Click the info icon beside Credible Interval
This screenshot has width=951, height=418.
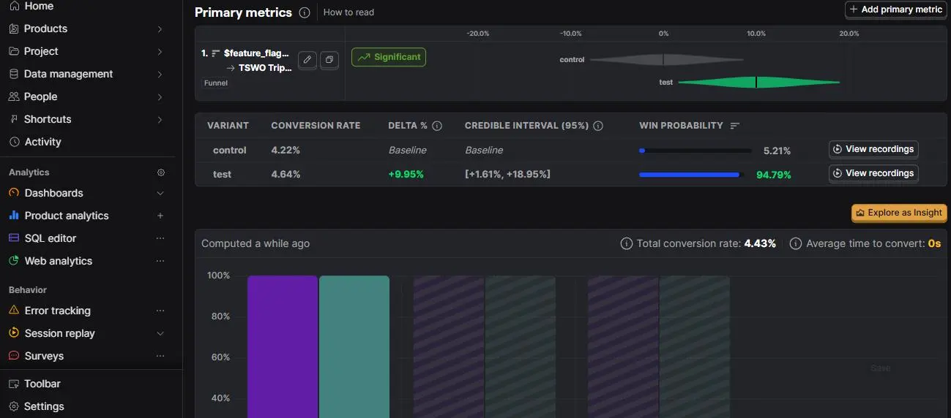pos(598,126)
